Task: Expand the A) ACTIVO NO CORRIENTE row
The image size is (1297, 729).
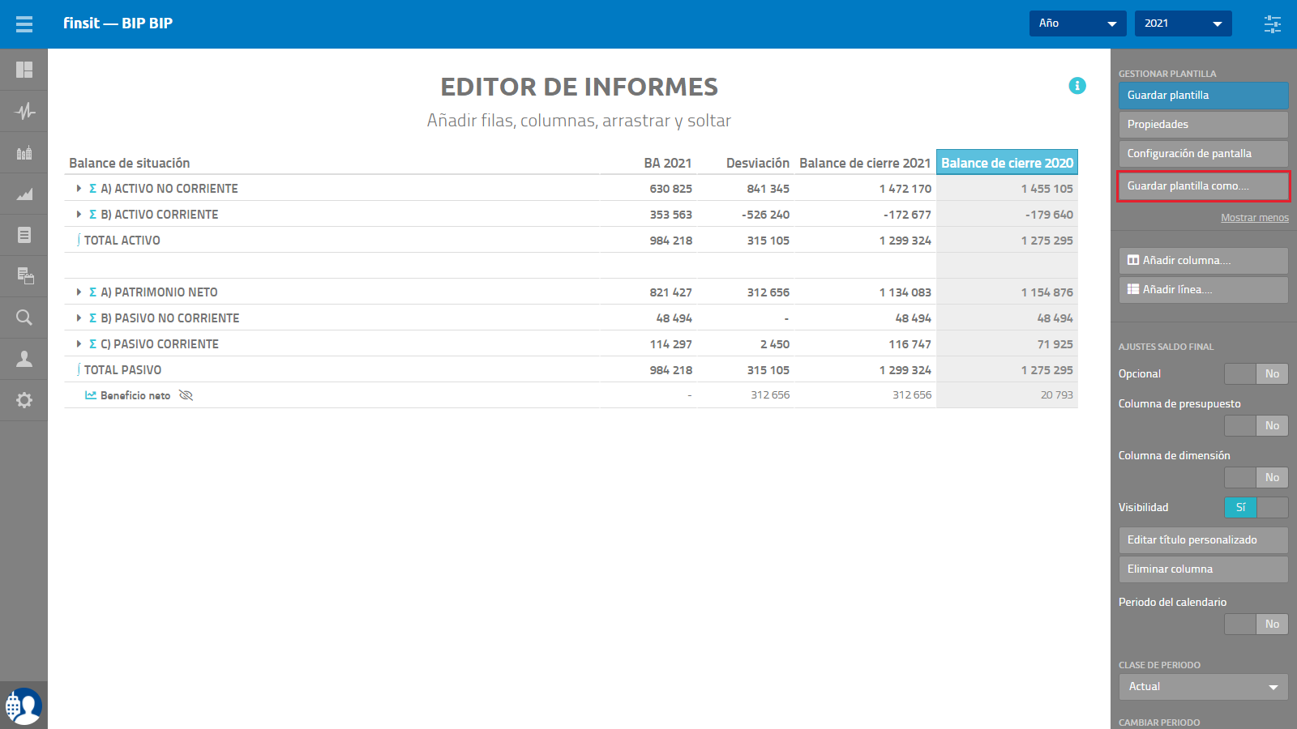Action: pyautogui.click(x=79, y=189)
